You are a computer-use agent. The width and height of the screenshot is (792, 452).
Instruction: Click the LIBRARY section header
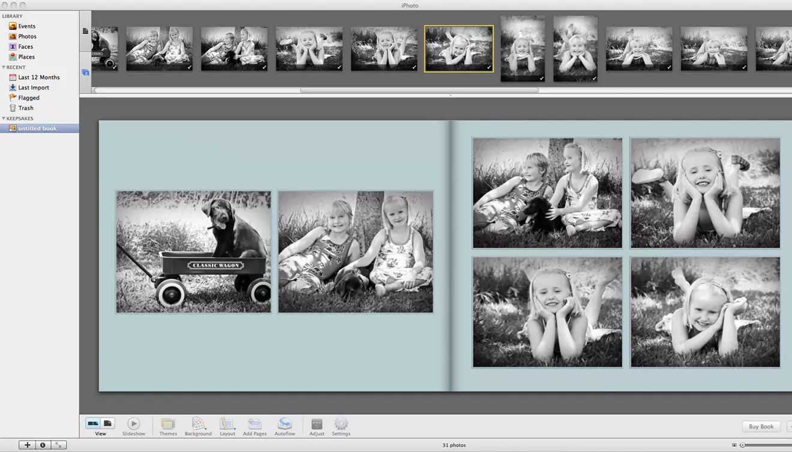[13, 16]
